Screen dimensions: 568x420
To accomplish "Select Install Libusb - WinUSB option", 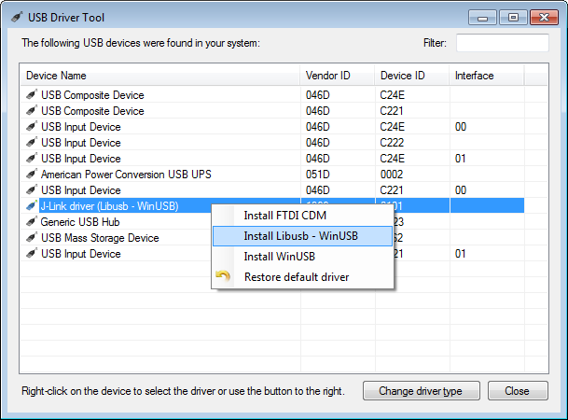I will click(x=300, y=235).
